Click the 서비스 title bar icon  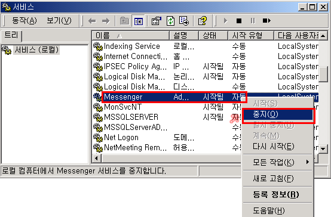(x=6, y=7)
